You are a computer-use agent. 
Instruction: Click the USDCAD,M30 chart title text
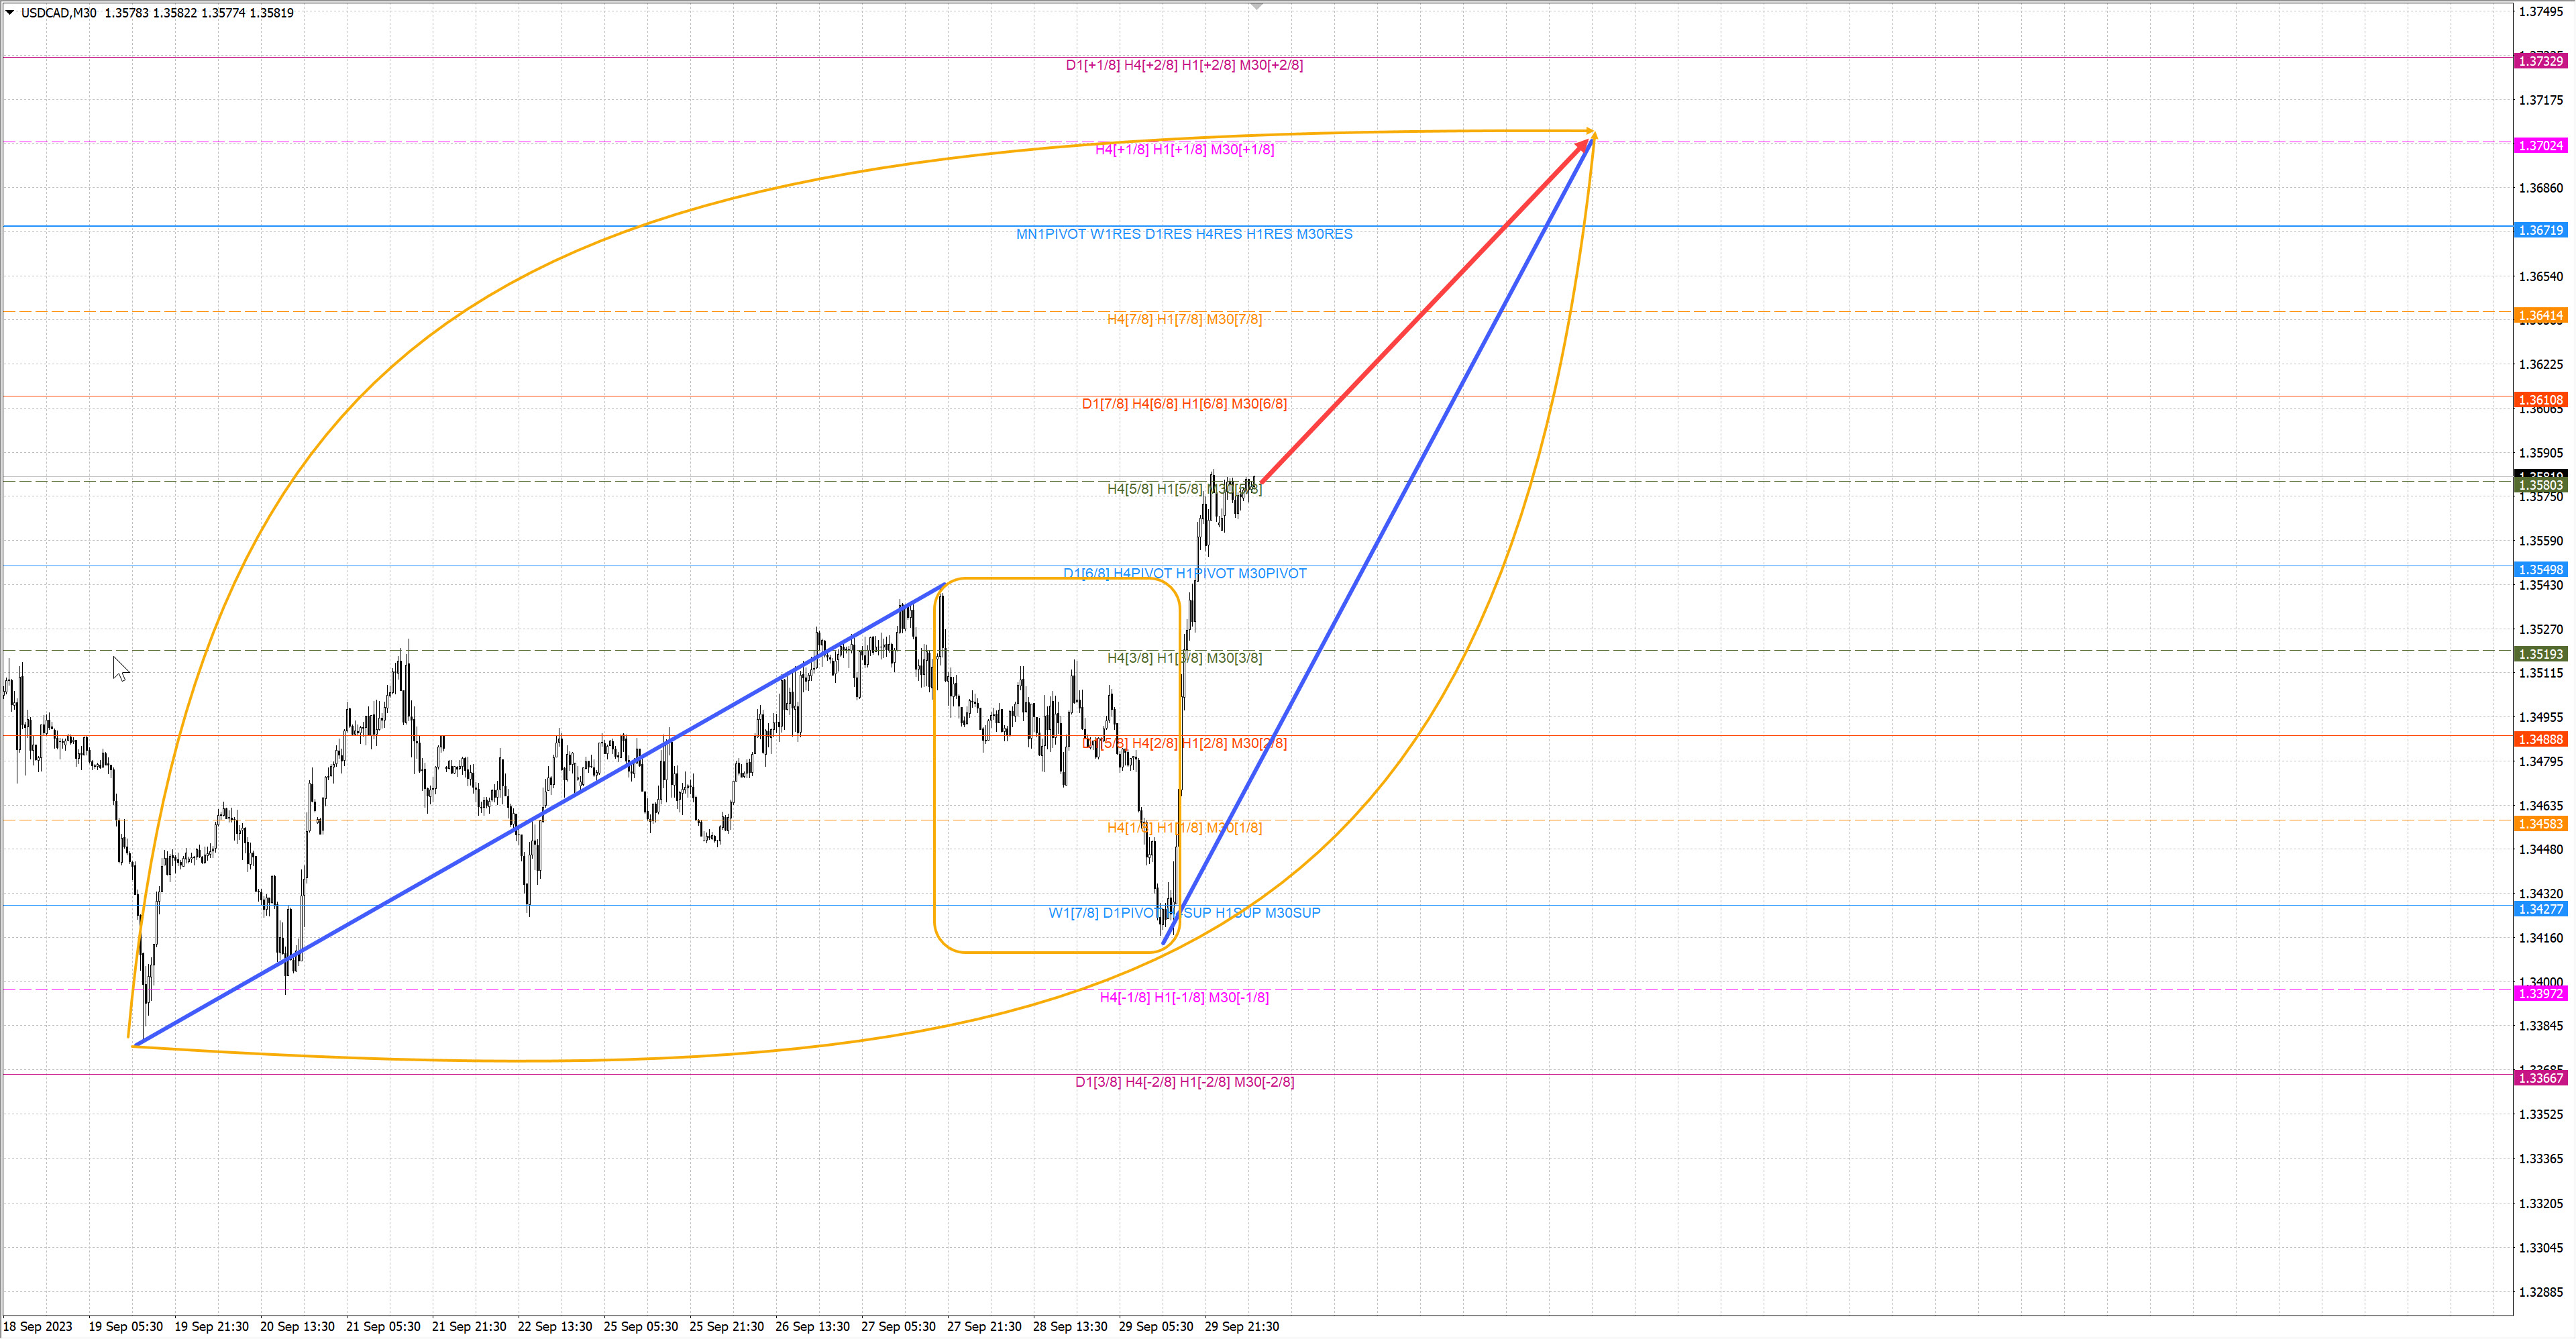(x=58, y=13)
